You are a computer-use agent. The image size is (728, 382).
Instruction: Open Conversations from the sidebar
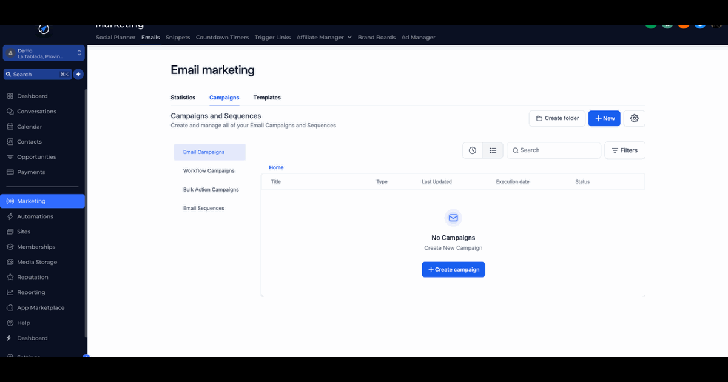click(36, 112)
